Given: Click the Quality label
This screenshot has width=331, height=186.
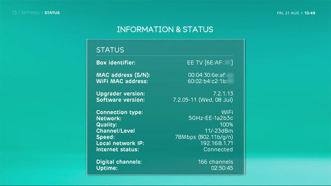Looking at the screenshot, I should point(107,125).
